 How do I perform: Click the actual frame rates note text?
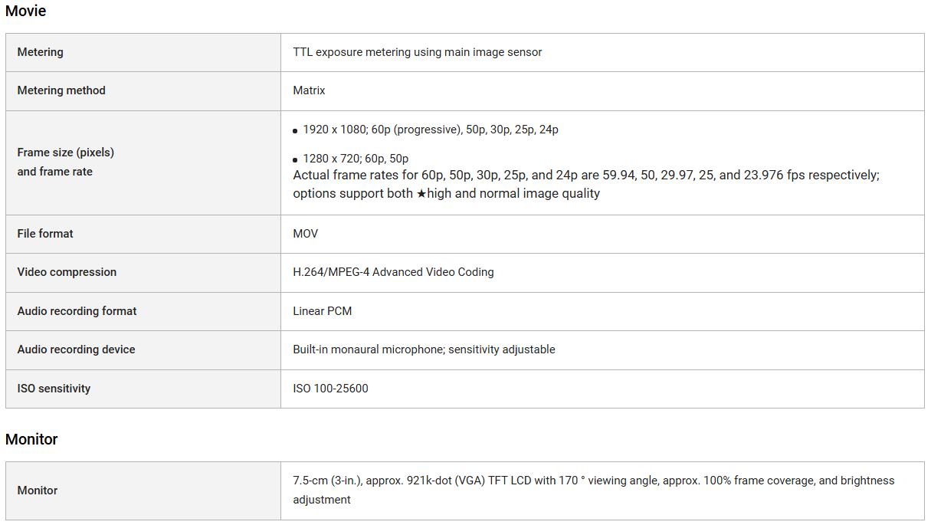(x=585, y=184)
